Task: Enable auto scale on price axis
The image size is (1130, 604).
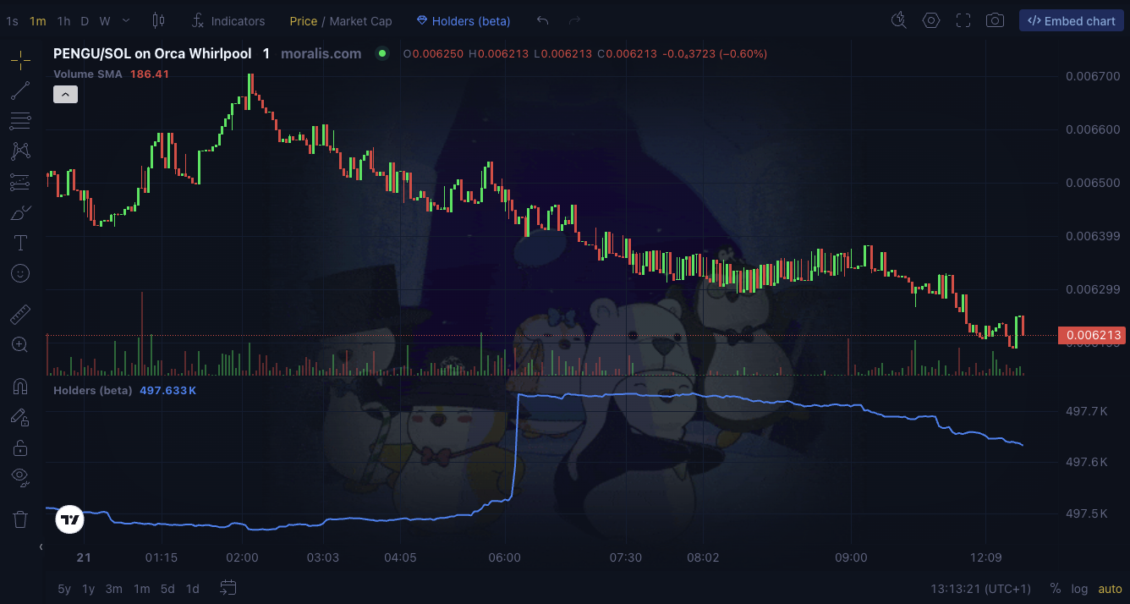Action: (1110, 589)
